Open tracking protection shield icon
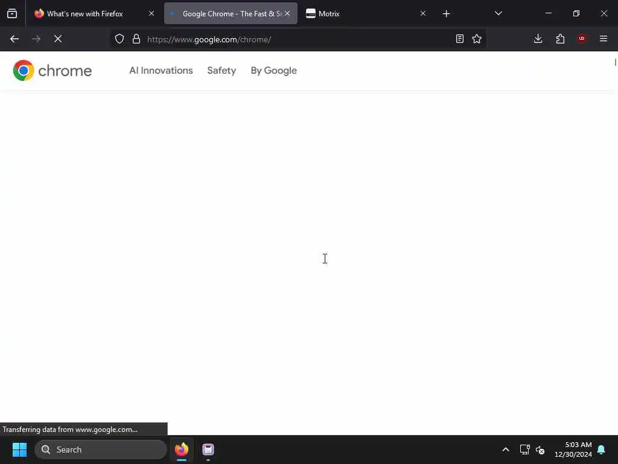The width and height of the screenshot is (618, 464). click(119, 39)
